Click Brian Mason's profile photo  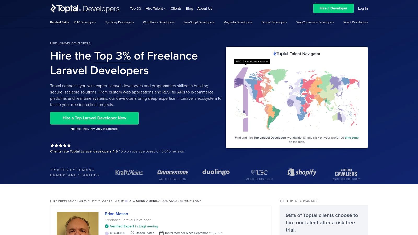click(78, 224)
